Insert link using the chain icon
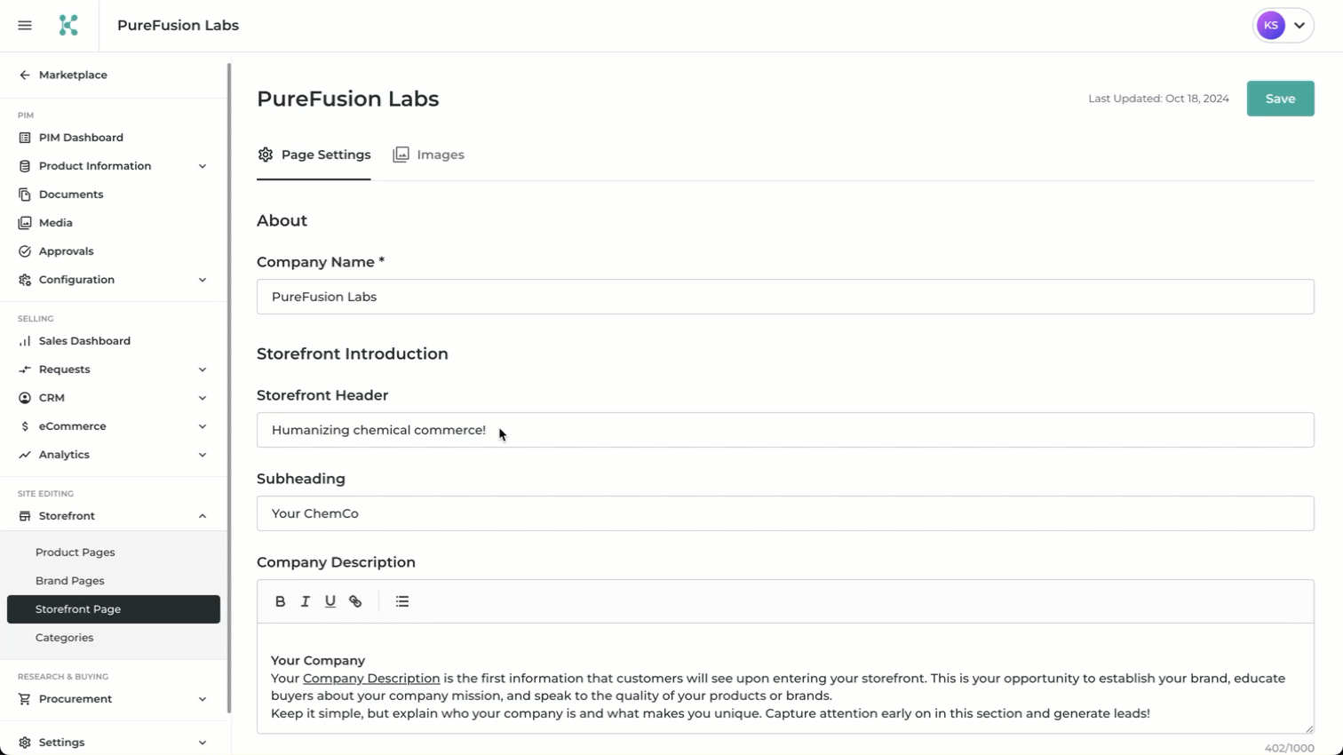1343x755 pixels. [355, 601]
